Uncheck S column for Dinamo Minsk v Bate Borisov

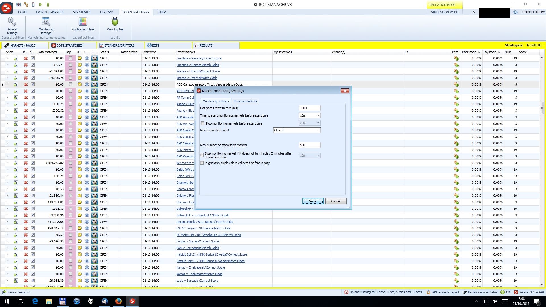[x=33, y=222]
